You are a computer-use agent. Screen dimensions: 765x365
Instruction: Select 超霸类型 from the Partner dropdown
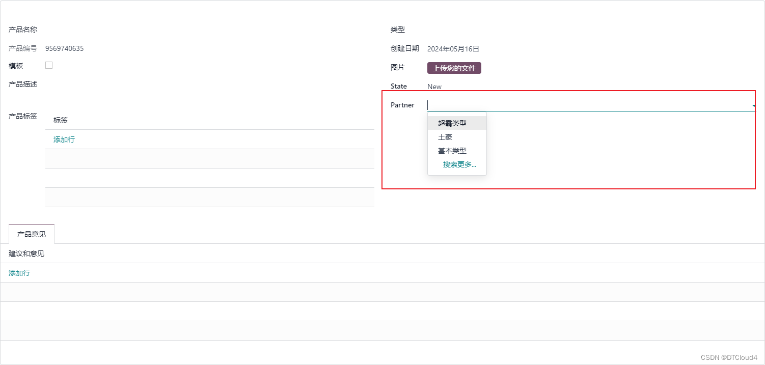pyautogui.click(x=451, y=122)
